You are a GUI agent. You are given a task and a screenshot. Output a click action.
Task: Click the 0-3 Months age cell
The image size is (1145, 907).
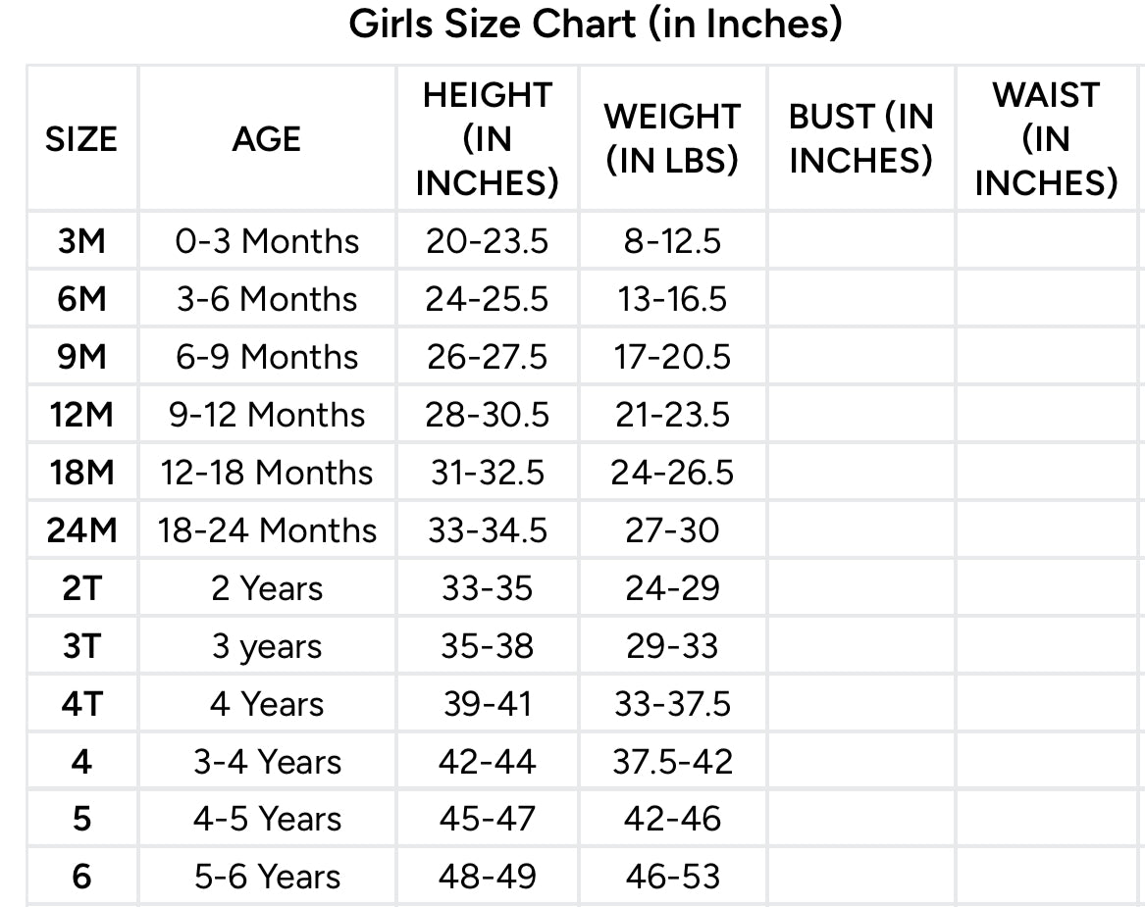pos(267,241)
